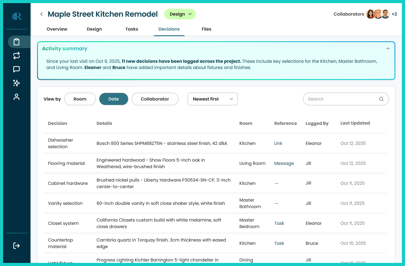Click the Last Updated column header

[355, 123]
